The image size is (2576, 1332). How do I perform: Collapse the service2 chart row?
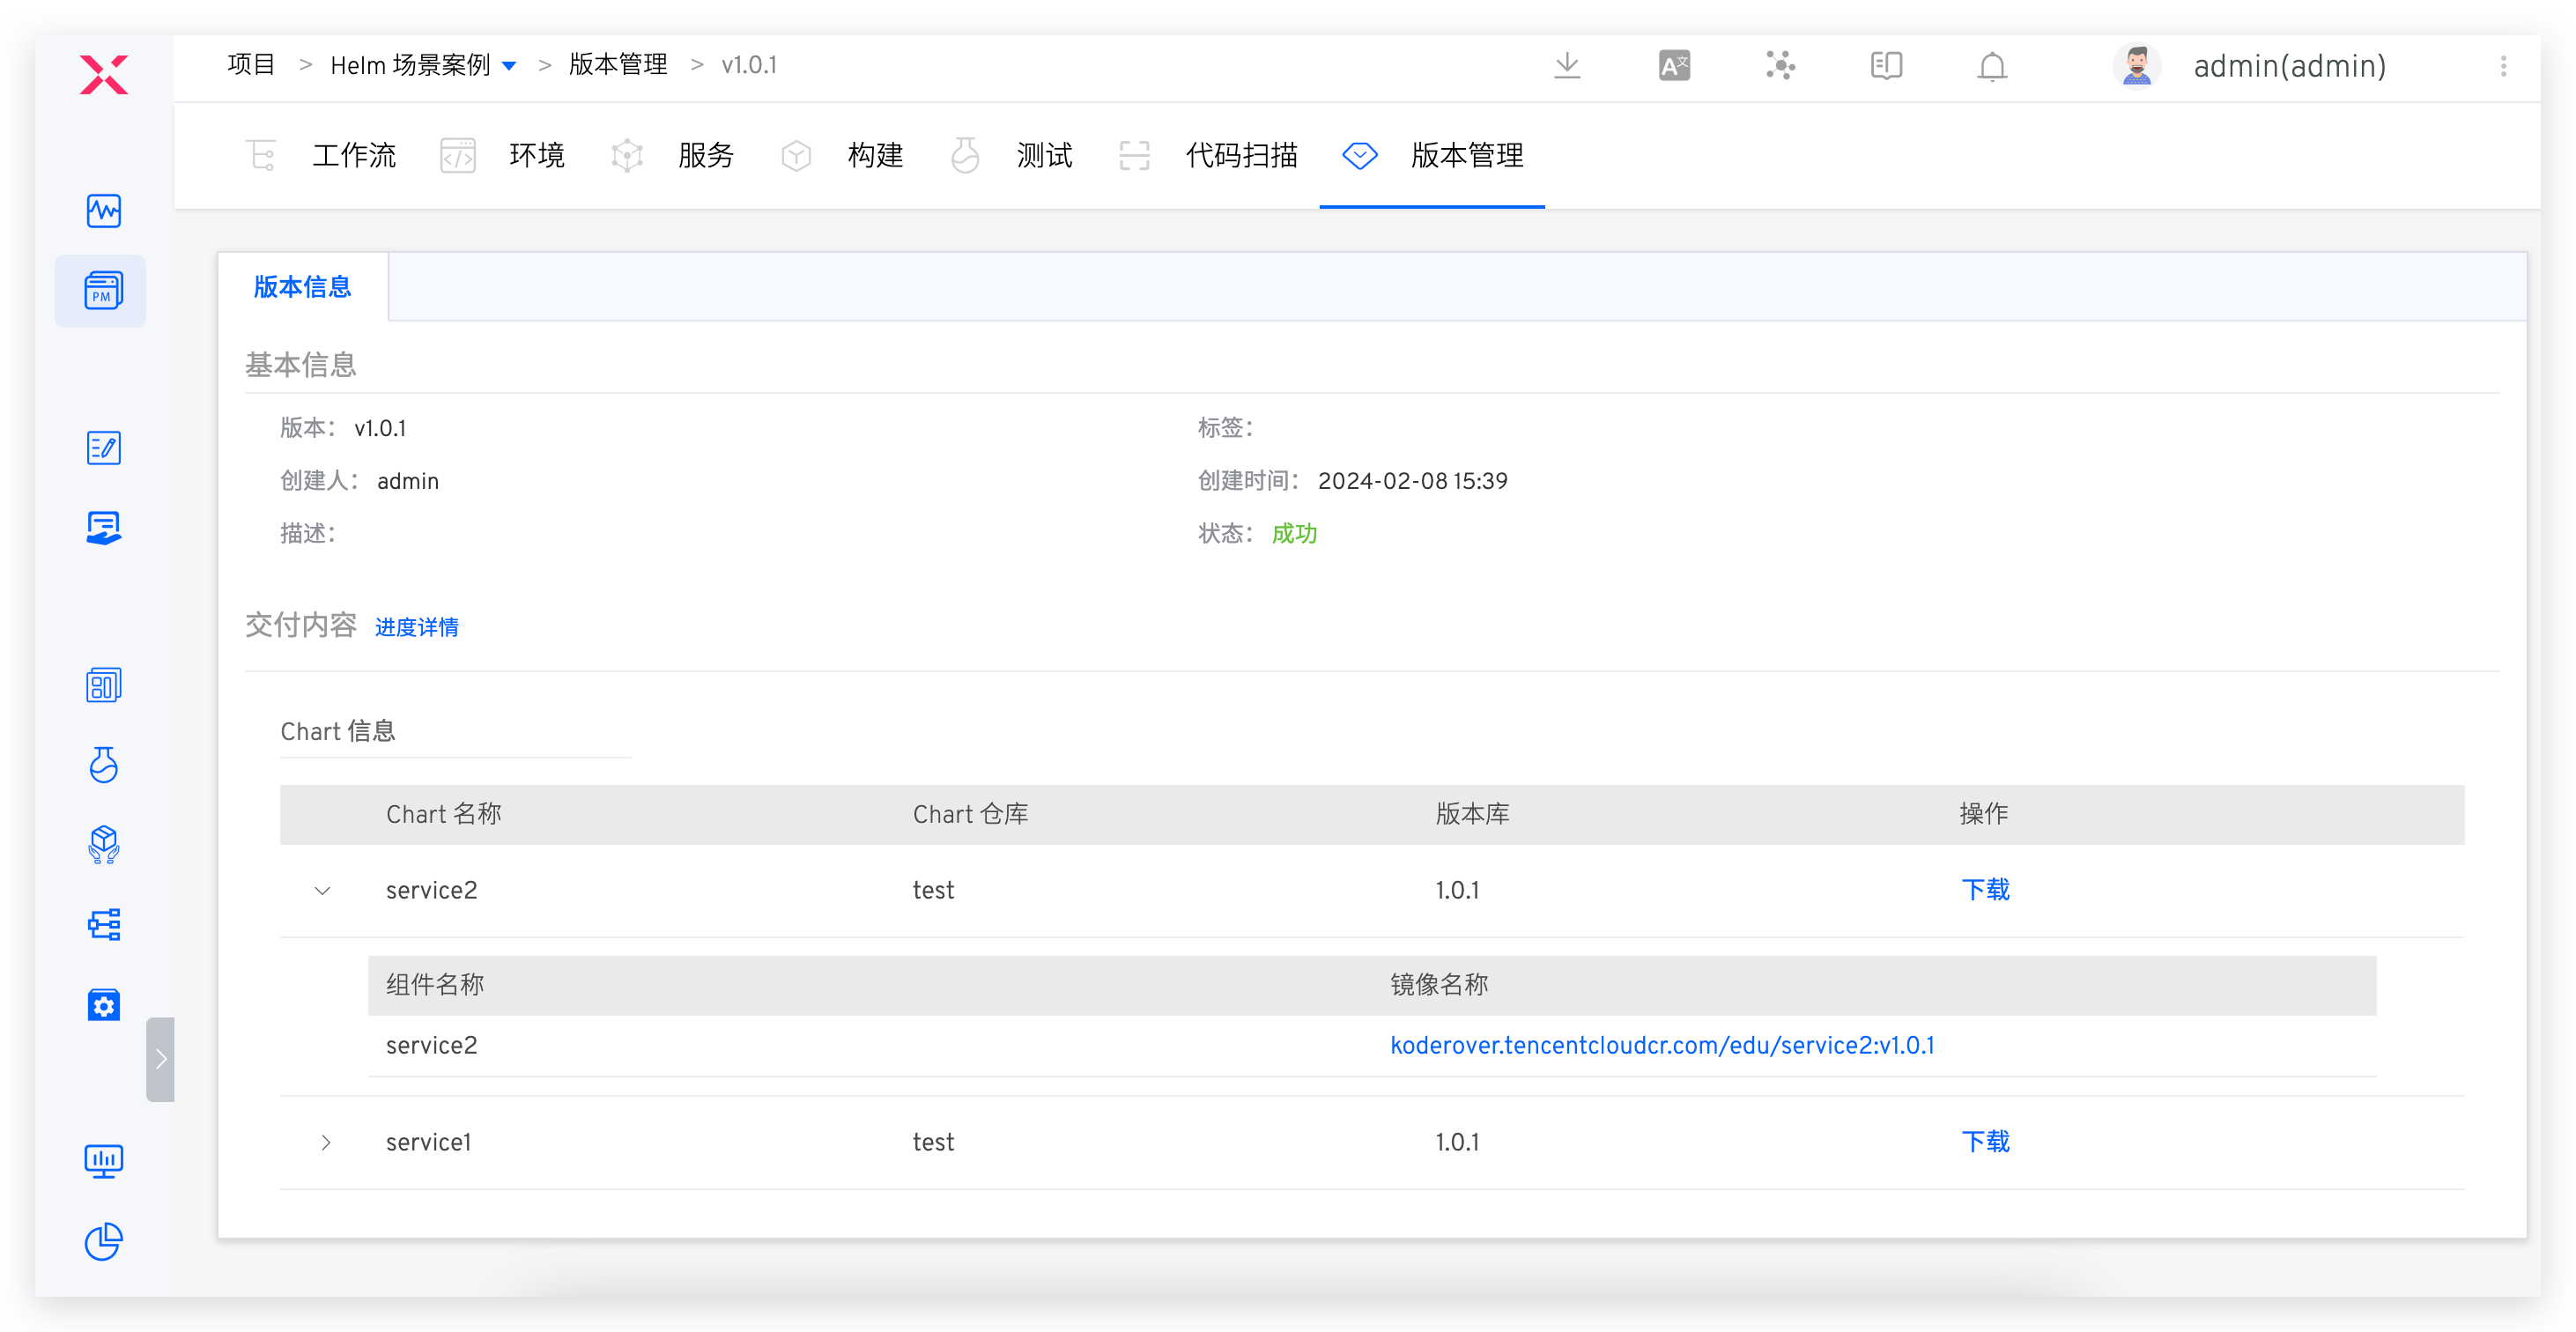[323, 890]
